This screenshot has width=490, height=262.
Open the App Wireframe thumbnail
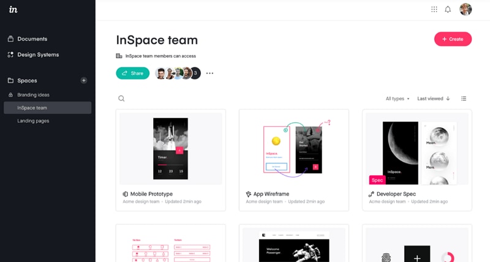pos(294,149)
